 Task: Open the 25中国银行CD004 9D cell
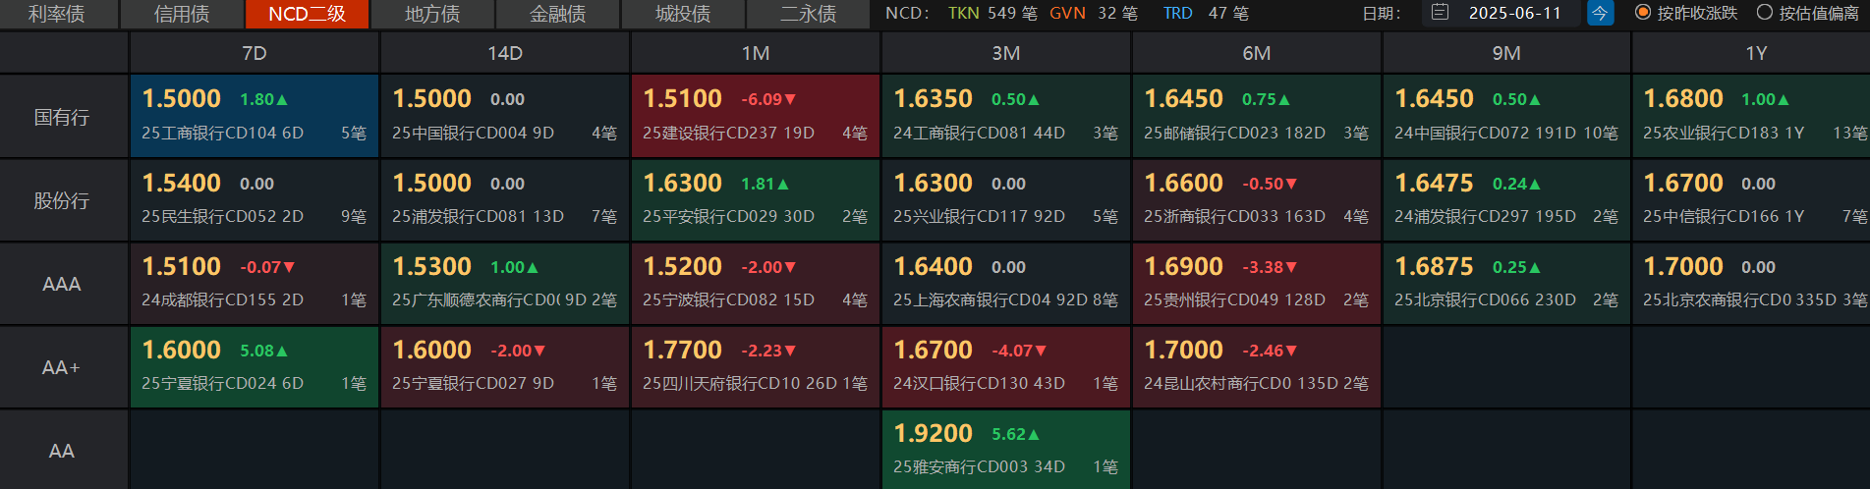pyautogui.click(x=505, y=116)
